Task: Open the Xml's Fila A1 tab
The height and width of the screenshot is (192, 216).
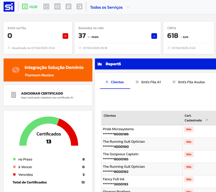Action: coord(148,82)
